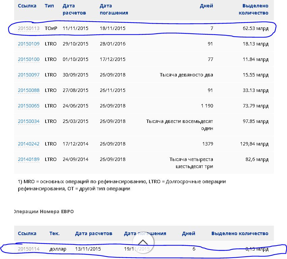Click the 'Тек.' column header in bottom table
Viewport: 287px width, 259px height.
pyautogui.click(x=54, y=234)
